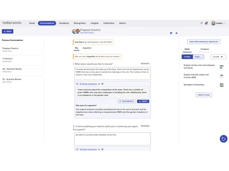Image resolution: width=229 pixels, height=171 pixels.
Task: Click the info icon beside first AI Assist suggestion
Action: (x=103, y=84)
